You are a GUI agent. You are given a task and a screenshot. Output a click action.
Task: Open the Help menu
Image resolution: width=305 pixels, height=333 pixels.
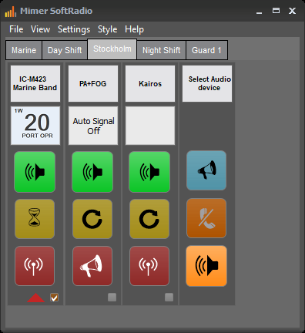point(134,29)
